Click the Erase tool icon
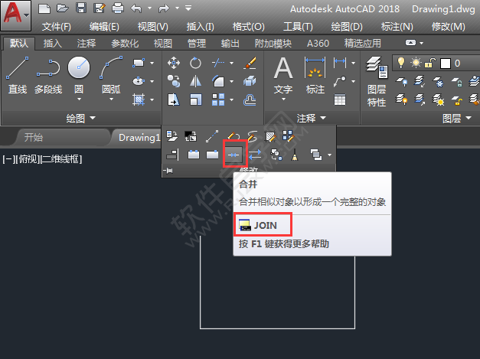 coord(250,63)
